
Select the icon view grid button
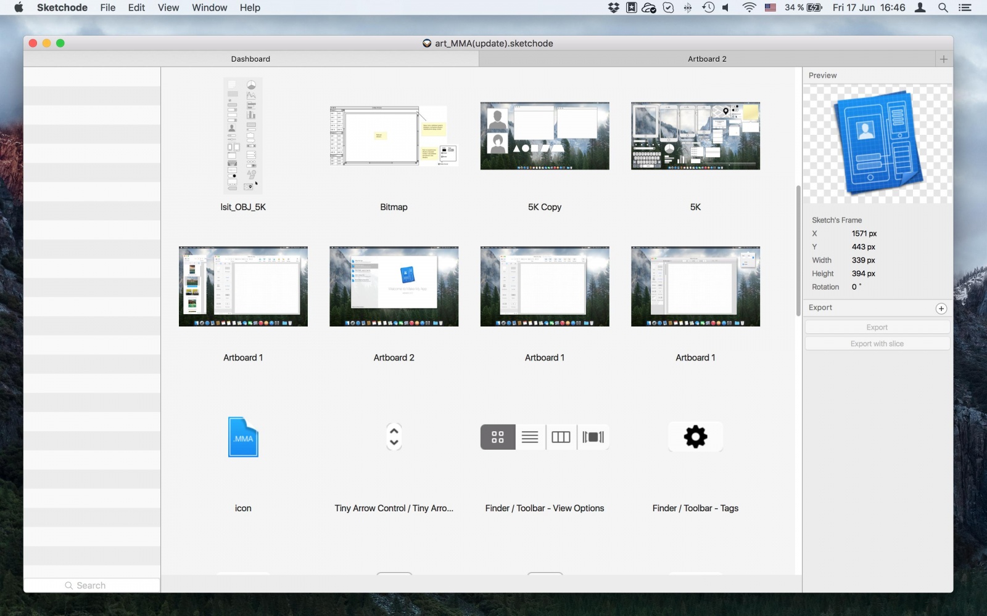point(498,437)
